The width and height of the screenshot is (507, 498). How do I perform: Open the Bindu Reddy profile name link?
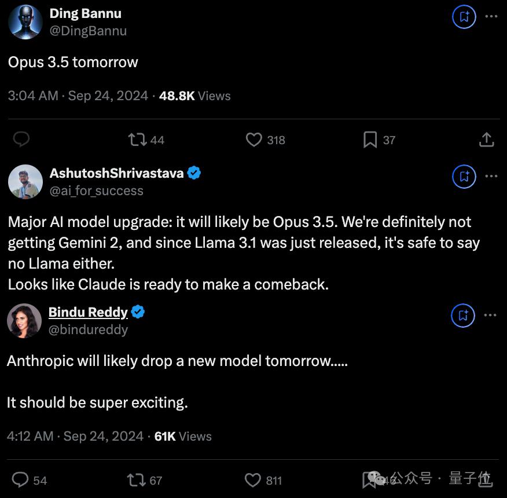88,312
